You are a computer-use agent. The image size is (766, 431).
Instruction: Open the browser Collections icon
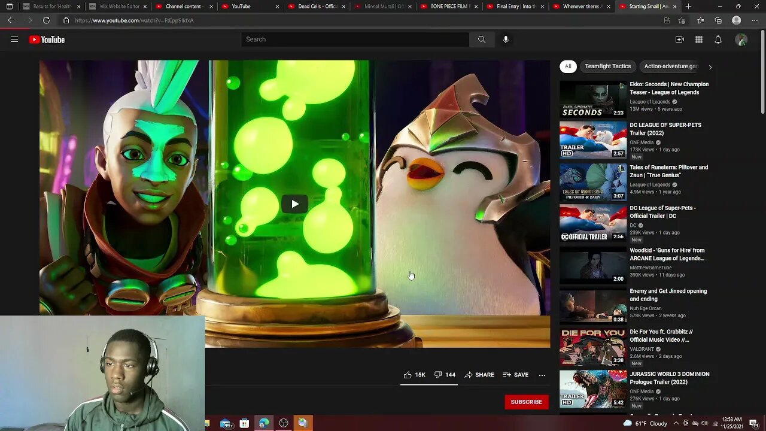[x=718, y=20]
